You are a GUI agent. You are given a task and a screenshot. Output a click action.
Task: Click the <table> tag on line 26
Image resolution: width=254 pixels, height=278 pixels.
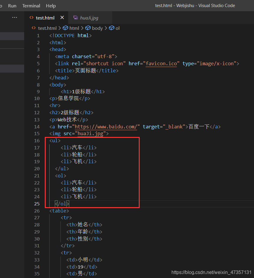(x=59, y=211)
